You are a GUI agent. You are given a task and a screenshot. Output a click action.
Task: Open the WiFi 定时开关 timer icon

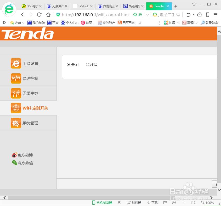point(16,108)
